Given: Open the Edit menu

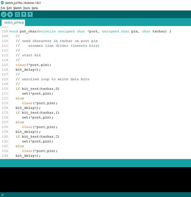Looking at the screenshot, I should coord(9,8).
